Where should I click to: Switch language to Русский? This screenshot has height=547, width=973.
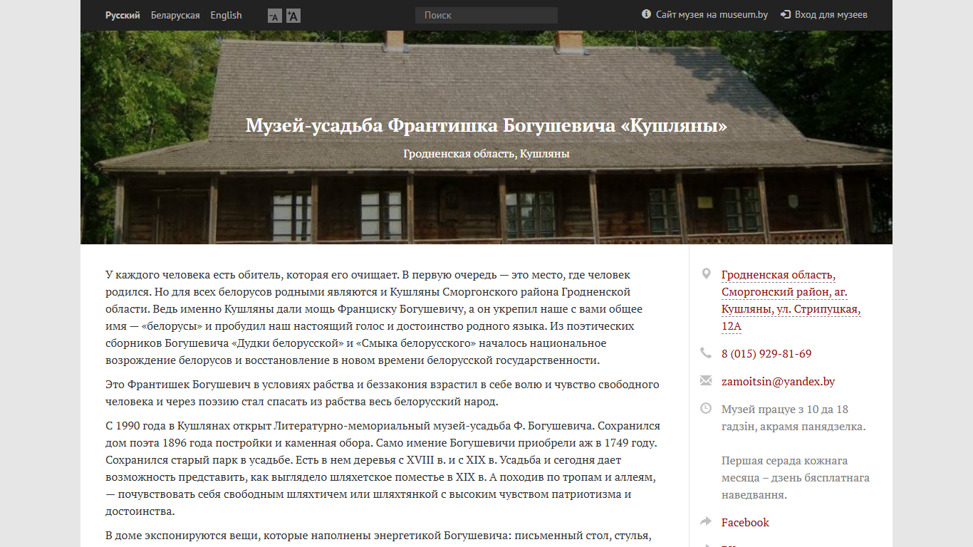click(123, 15)
